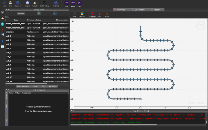
Task: Click the thumbs-up icon in left sidebar
Action: (2, 18)
